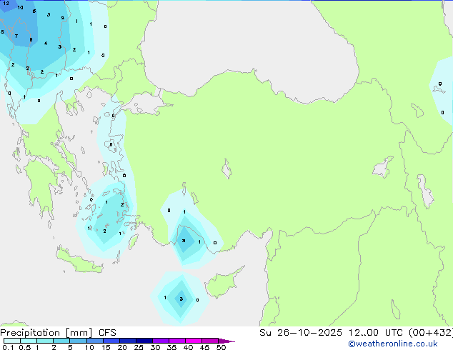The height and width of the screenshot is (350, 453).
Task: Select the 20–25 mm legend color swatch
Action: point(127,341)
